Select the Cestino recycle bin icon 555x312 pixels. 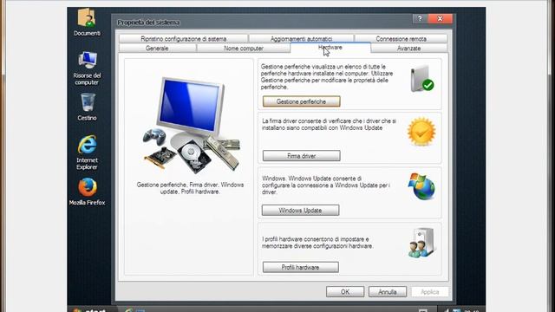pos(87,107)
